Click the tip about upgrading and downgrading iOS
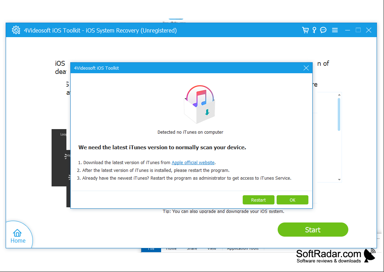 (223, 211)
